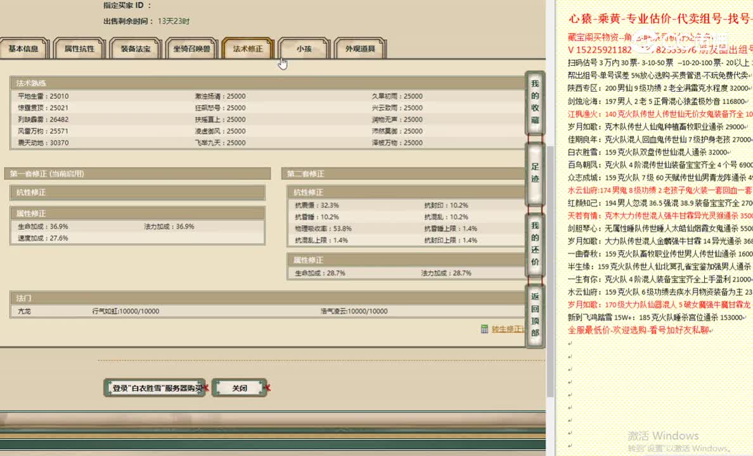
Task: Select the 惊雷贯顶：25021 value
Action: (x=43, y=108)
